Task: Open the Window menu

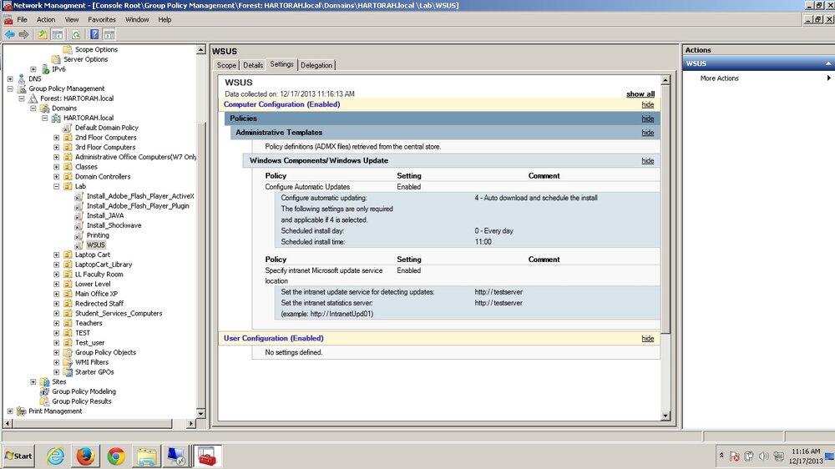Action: (137, 20)
